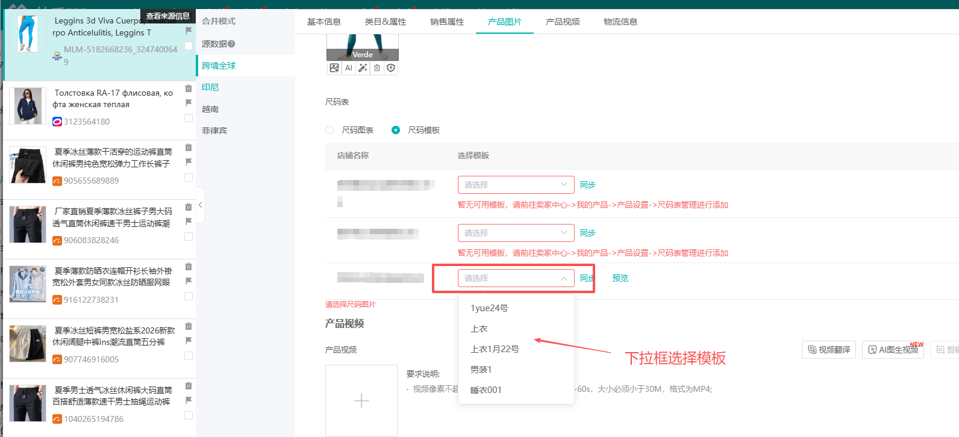959x437 pixels.
Task: Delete product 1040265194786 using trash icon
Action: pyautogui.click(x=189, y=386)
